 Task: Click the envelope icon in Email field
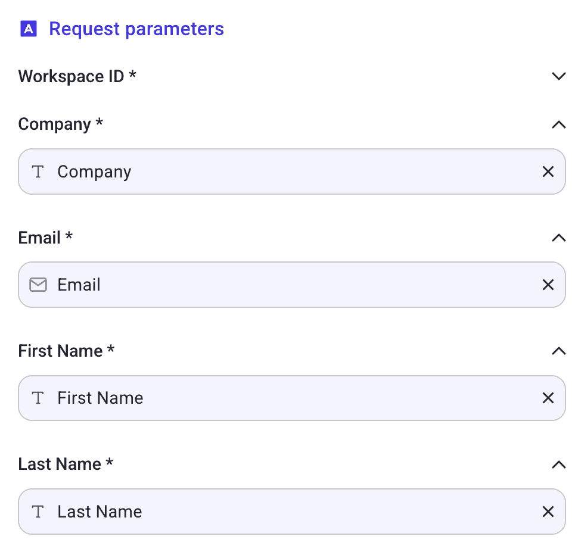tap(38, 285)
